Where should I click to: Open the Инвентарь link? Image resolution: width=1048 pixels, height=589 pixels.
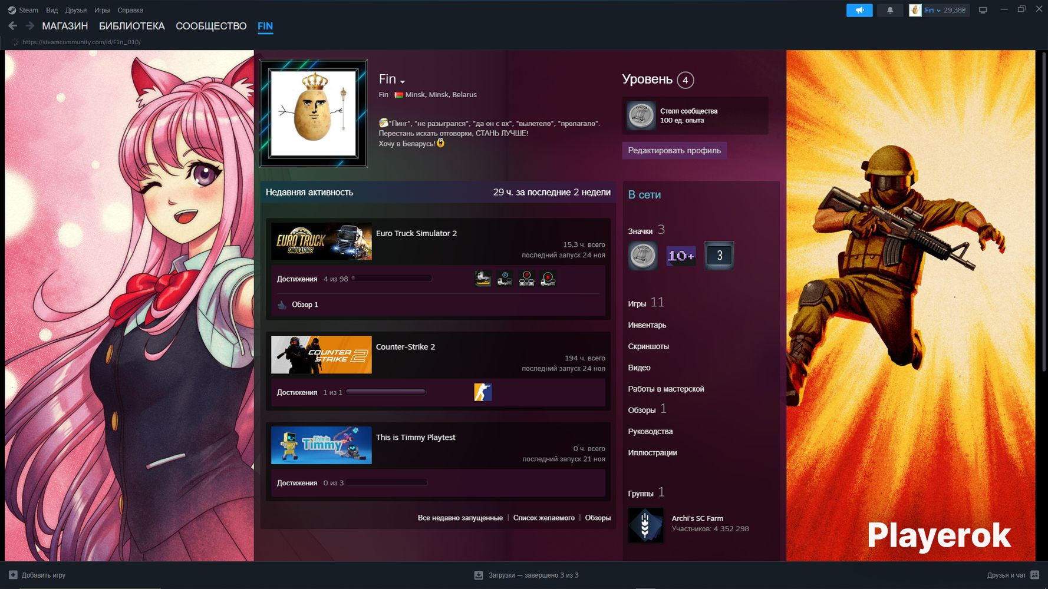pyautogui.click(x=647, y=325)
